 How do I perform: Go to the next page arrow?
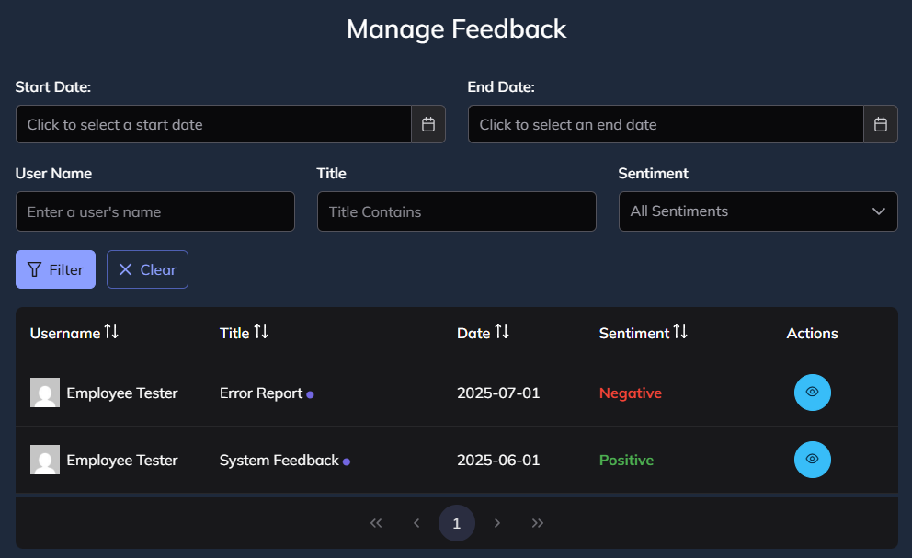point(497,523)
